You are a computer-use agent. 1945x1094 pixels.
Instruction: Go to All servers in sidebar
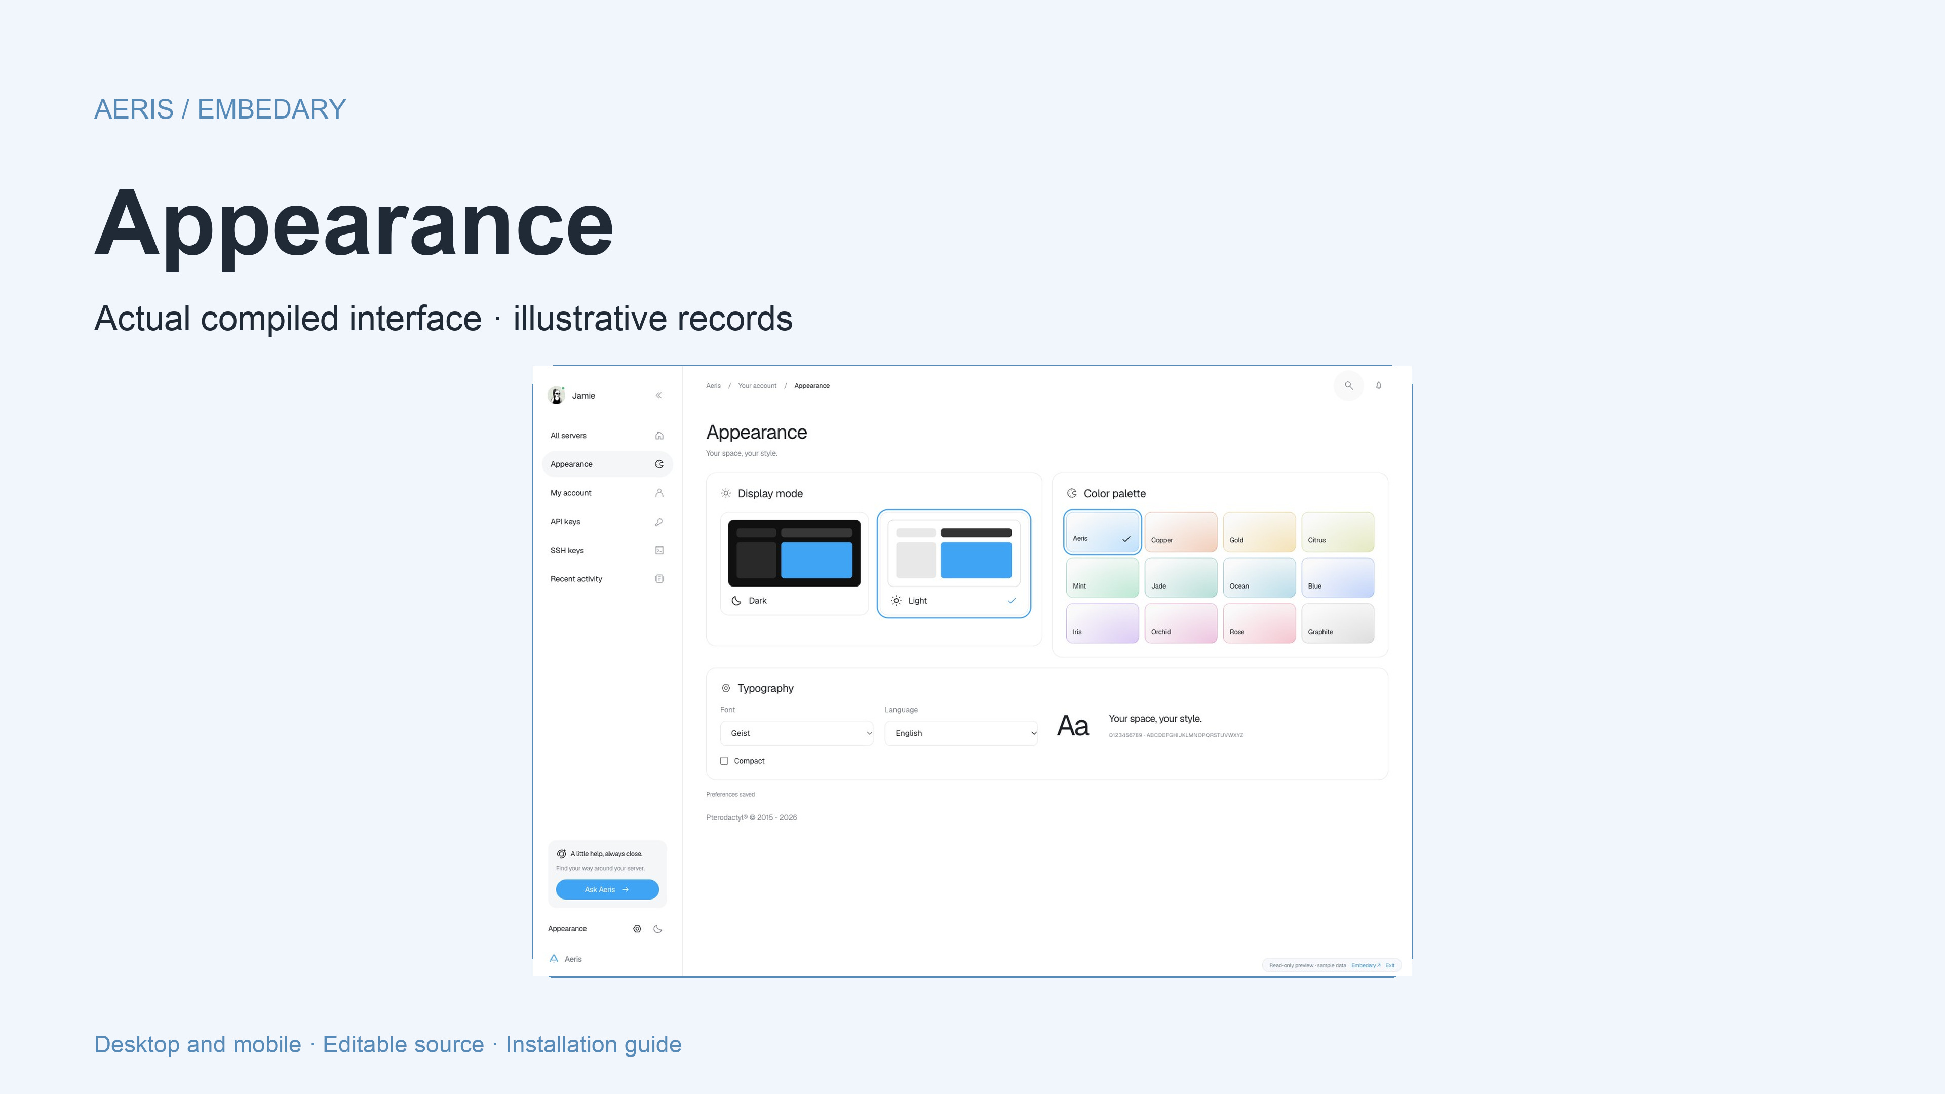607,436
